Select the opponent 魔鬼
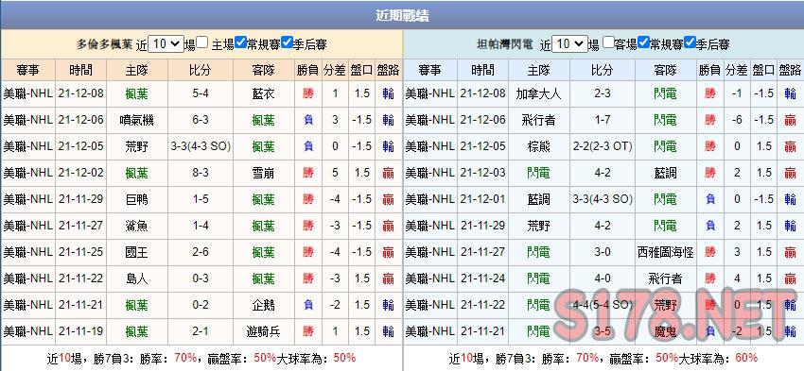The width and height of the screenshot is (804, 371). (x=666, y=331)
